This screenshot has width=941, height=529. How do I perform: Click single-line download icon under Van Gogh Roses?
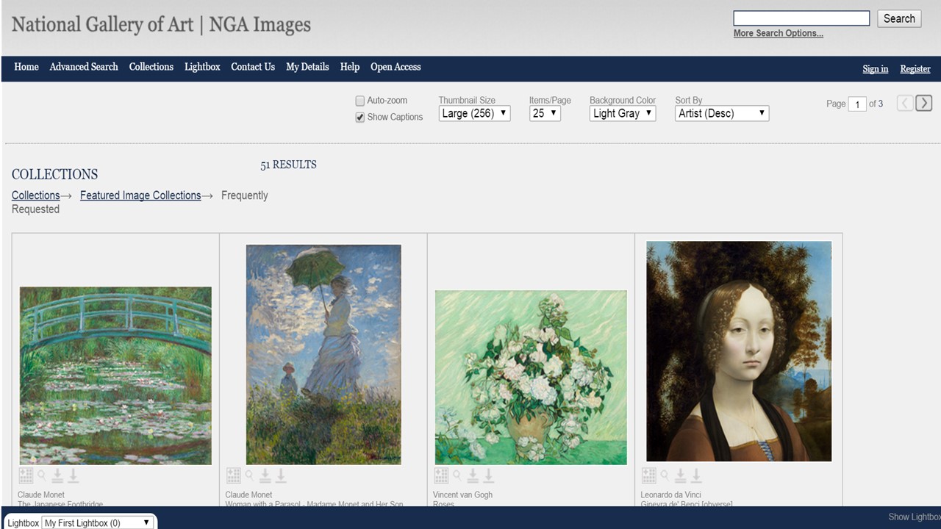(x=488, y=475)
